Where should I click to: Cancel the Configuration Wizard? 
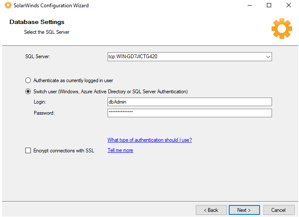tap(279, 210)
